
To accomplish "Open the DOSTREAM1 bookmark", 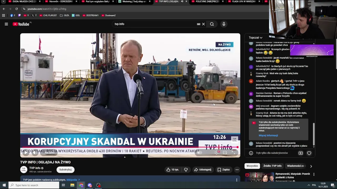I will coord(91,15).
